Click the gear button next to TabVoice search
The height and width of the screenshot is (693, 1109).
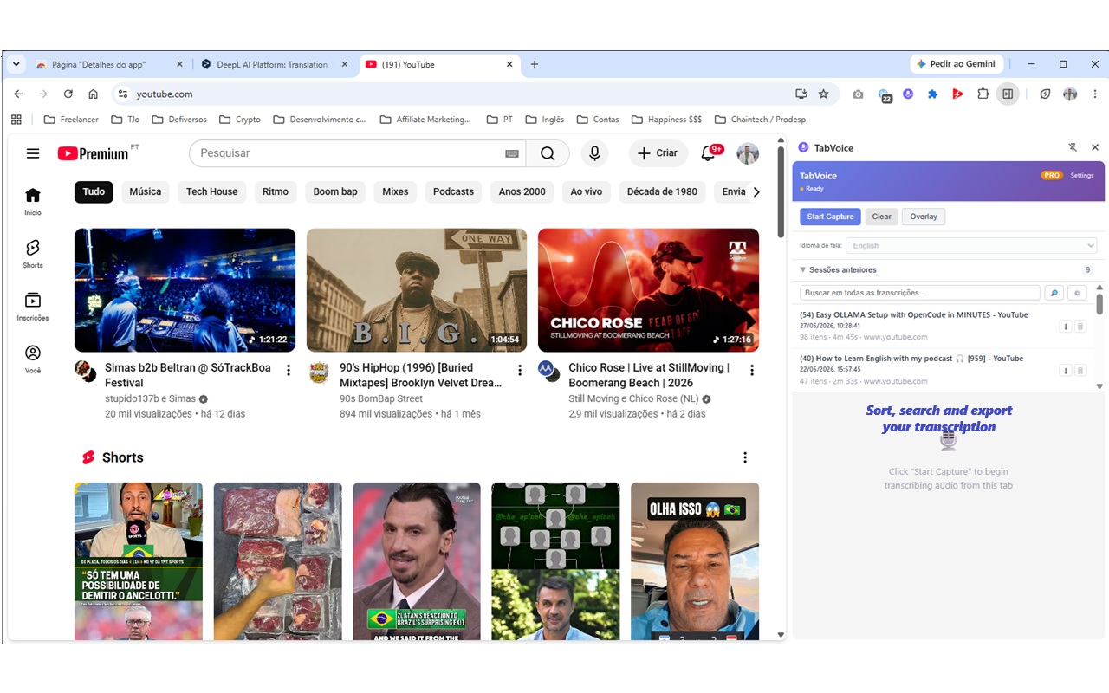tap(1077, 293)
